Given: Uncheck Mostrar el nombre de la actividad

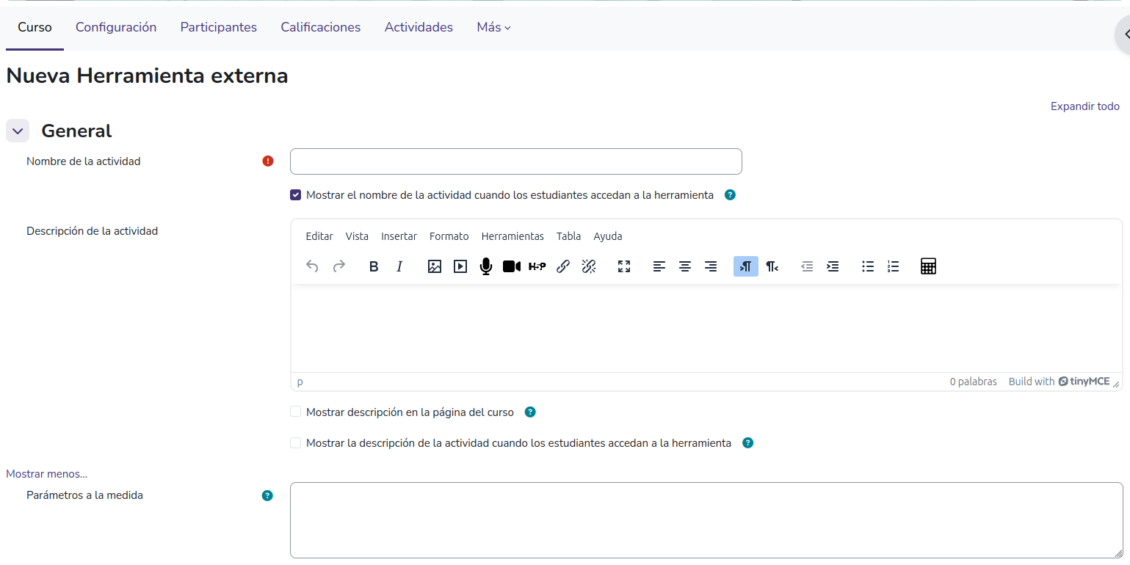Looking at the screenshot, I should pyautogui.click(x=295, y=195).
